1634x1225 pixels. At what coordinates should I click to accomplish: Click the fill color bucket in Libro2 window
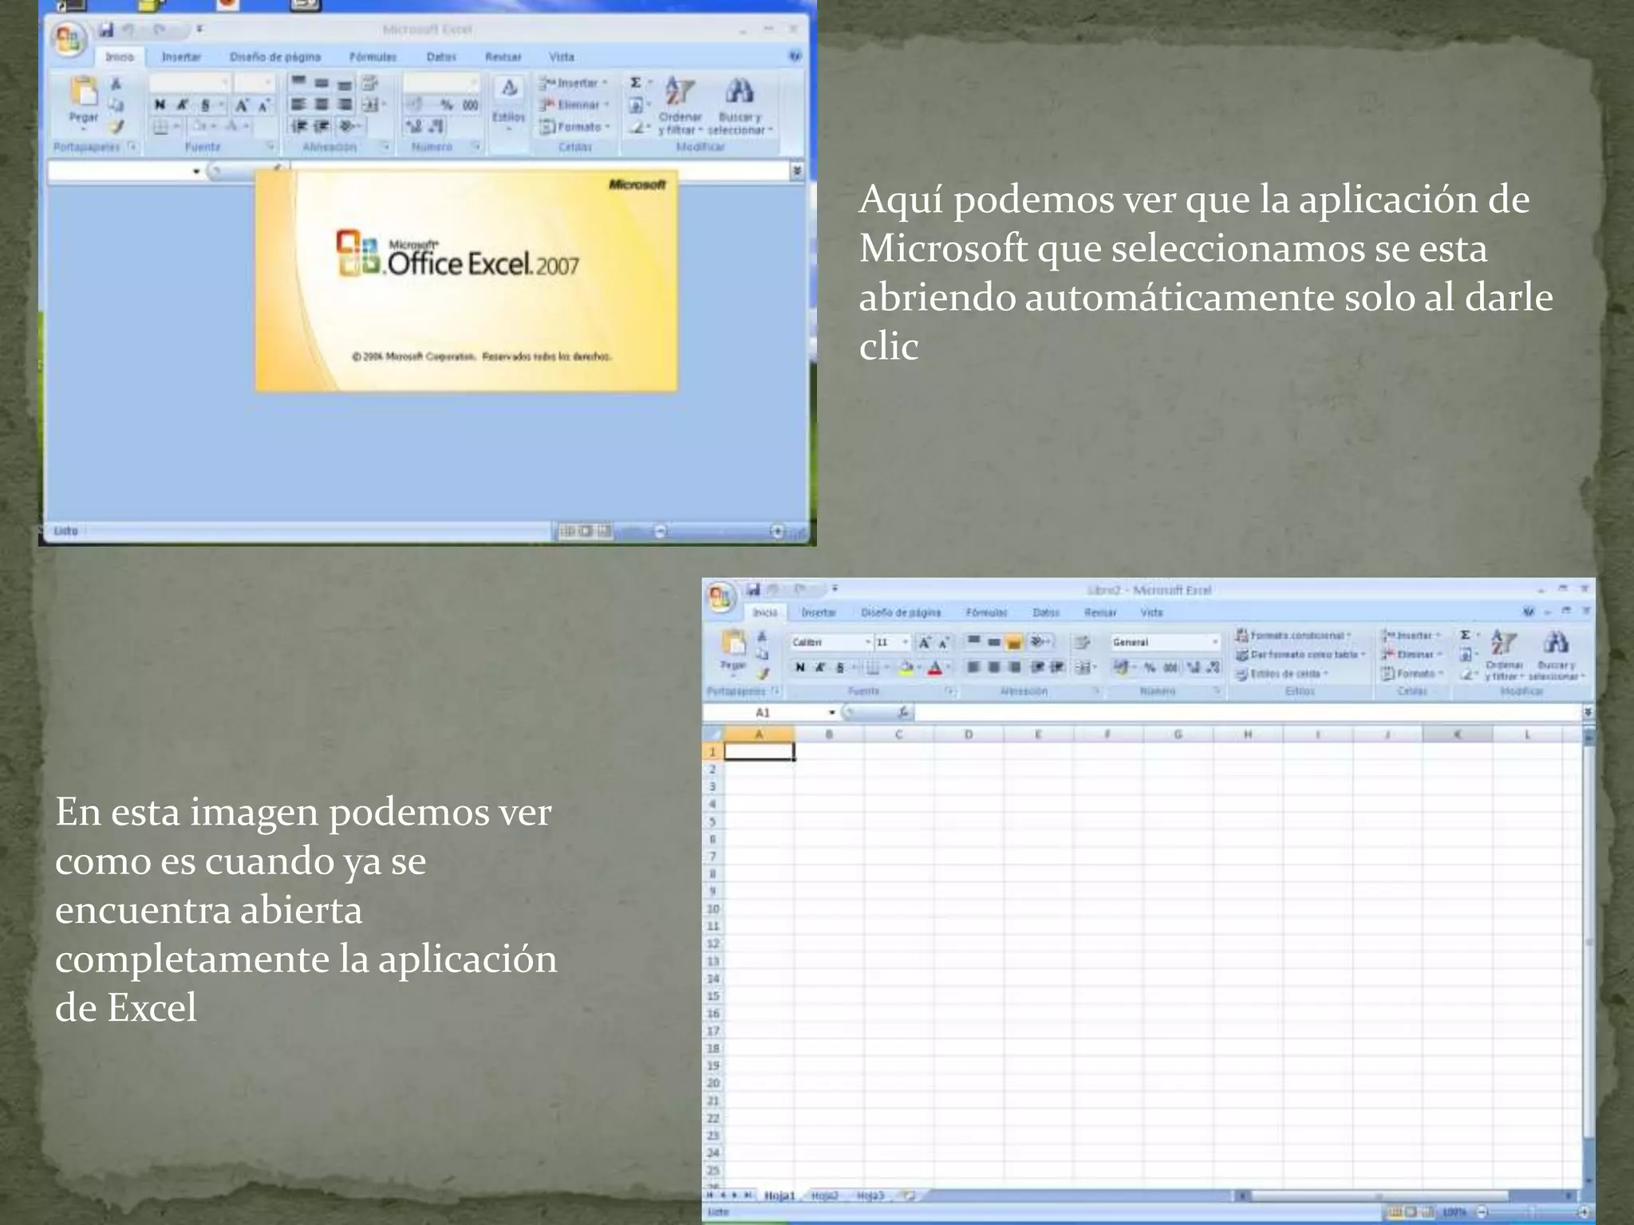coord(906,668)
